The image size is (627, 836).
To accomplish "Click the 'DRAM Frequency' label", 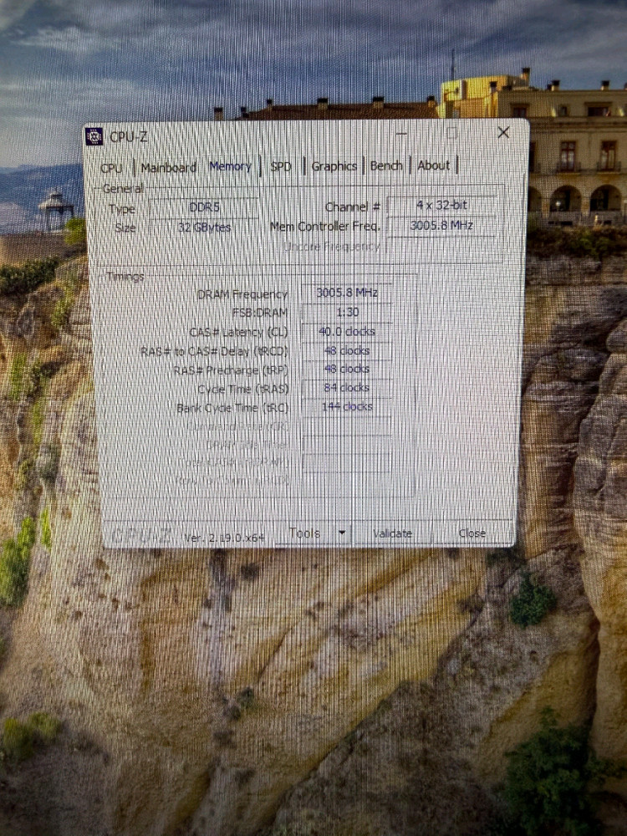I will pyautogui.click(x=242, y=294).
